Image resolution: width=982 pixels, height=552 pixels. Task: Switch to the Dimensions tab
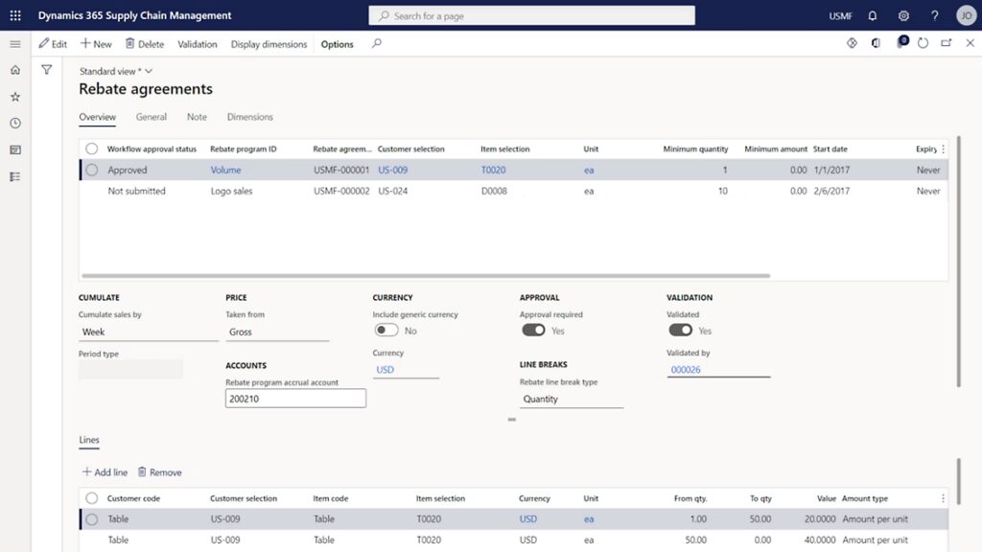249,117
